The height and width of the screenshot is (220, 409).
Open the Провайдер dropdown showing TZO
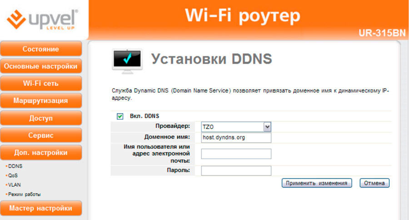coord(236,127)
